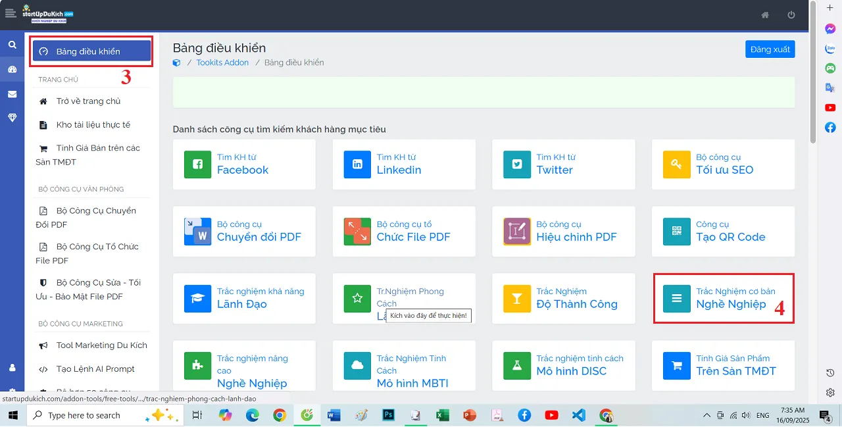Viewport: 842px width, 427px height.
Task: Open browser sidebar settings gear
Action: point(830,393)
